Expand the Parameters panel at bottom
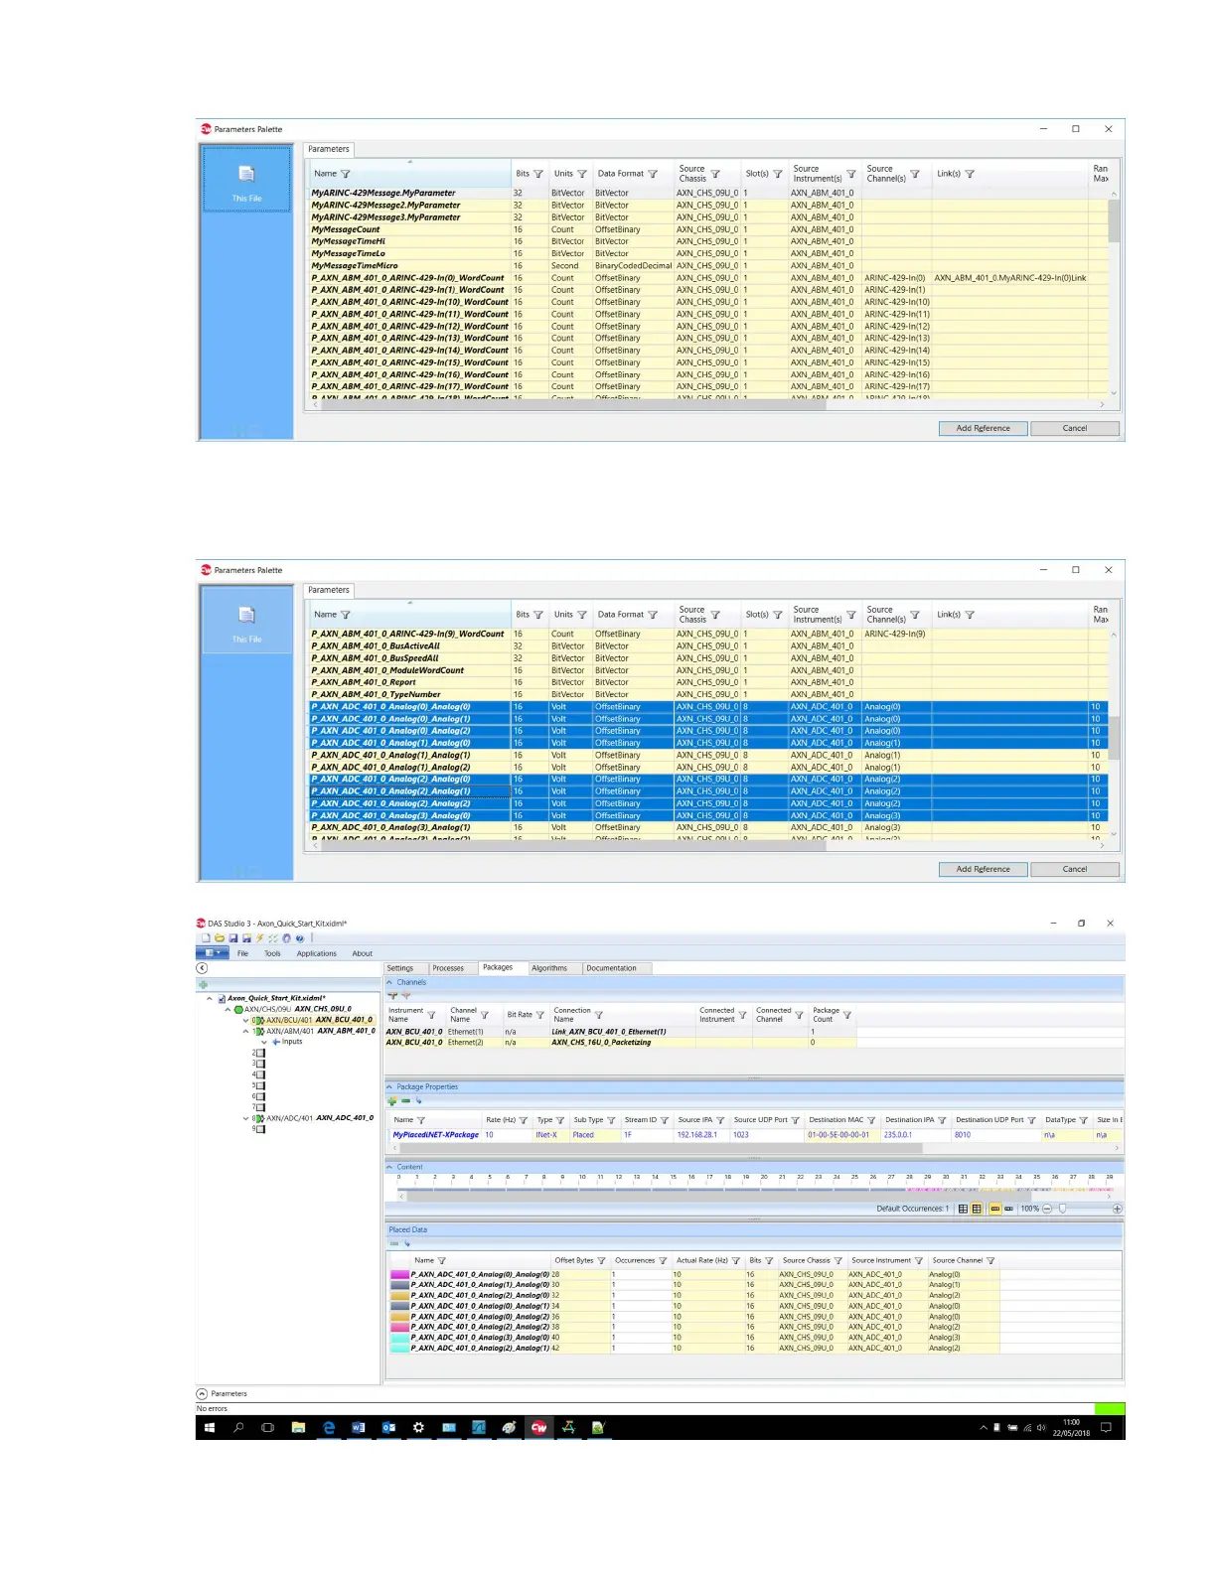This screenshot has width=1216, height=1573. [x=202, y=1393]
